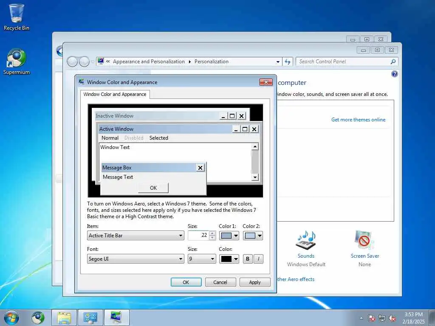This screenshot has width=435, height=326.
Task: Open File Explorer taskbar icon
Action: tap(64, 318)
